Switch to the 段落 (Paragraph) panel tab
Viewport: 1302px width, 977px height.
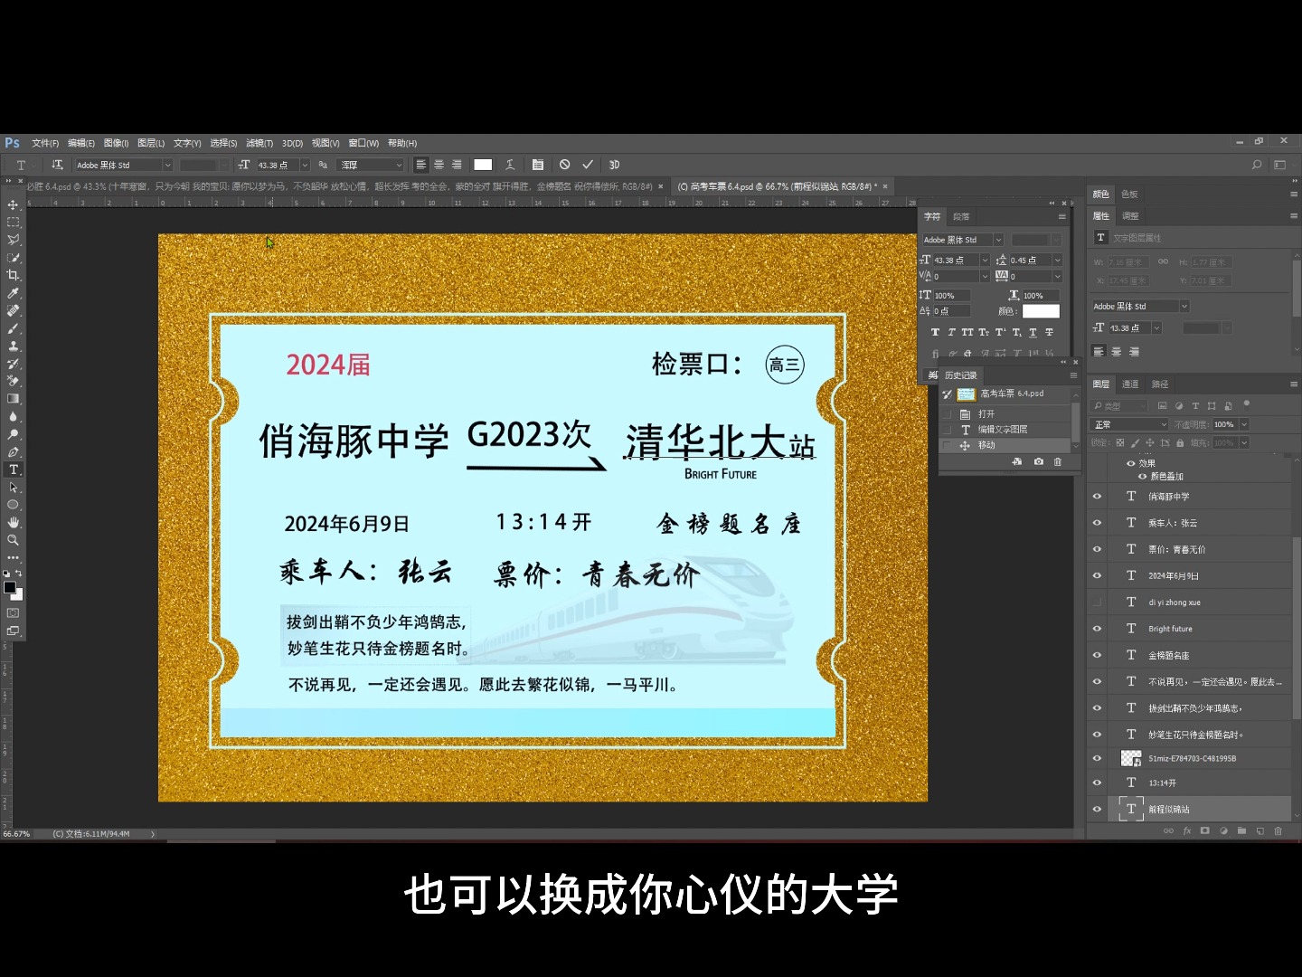(x=962, y=216)
